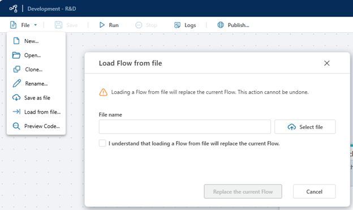Click the Save disk icon

58,25
